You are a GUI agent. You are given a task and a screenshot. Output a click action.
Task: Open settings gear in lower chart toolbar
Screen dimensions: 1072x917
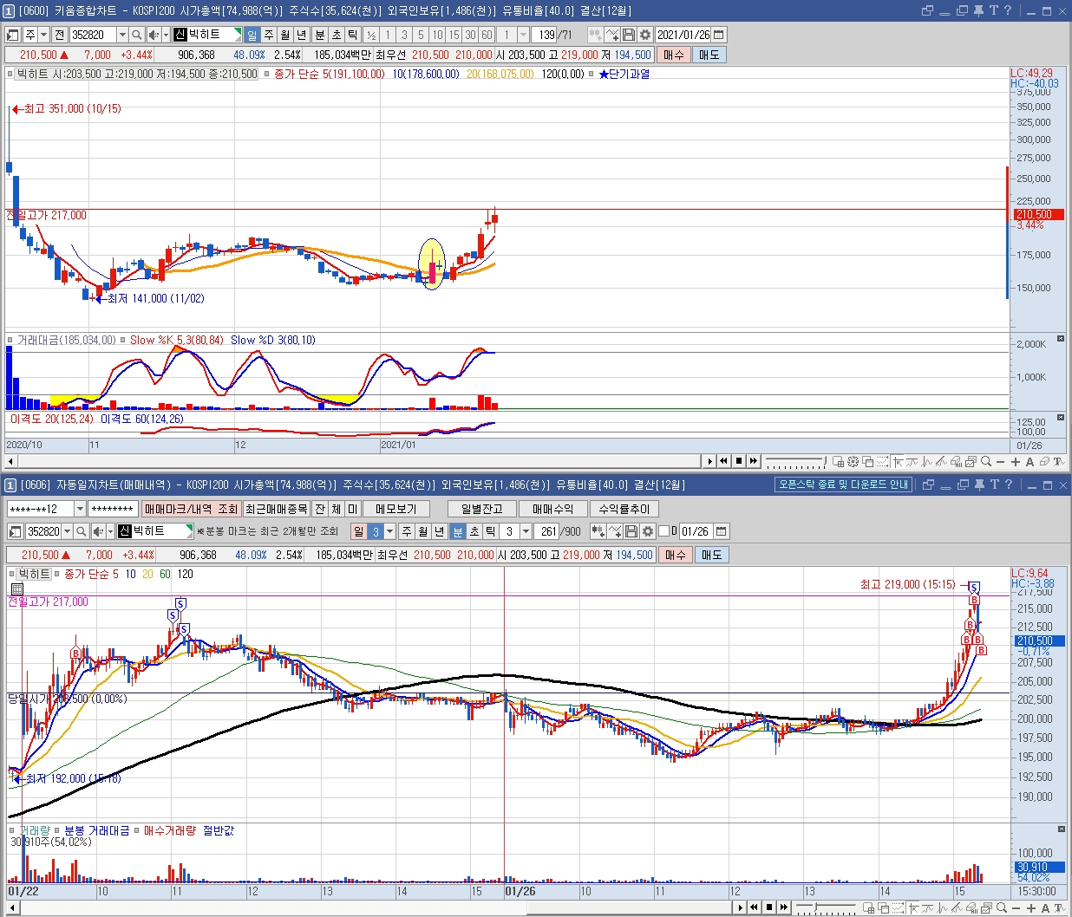coord(648,531)
